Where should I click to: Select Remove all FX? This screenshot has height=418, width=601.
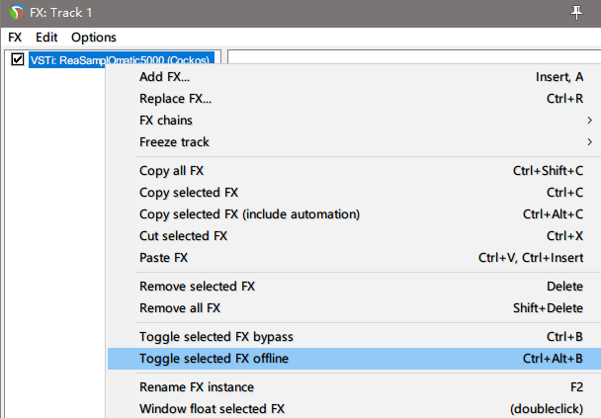click(354, 308)
